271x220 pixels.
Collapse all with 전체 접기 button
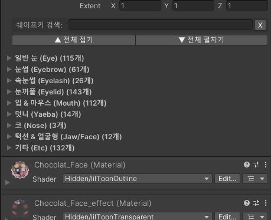[74, 40]
